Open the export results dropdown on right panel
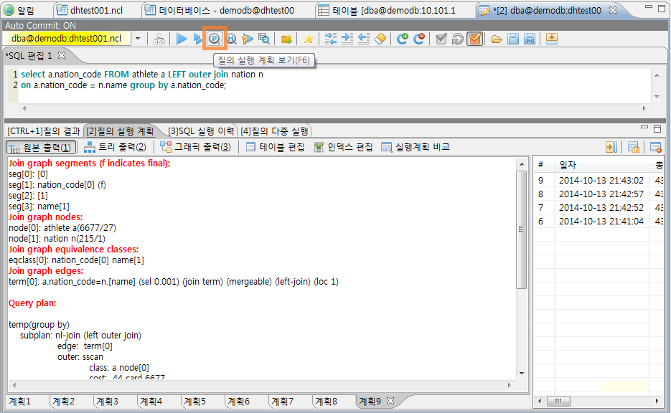 [x=611, y=147]
